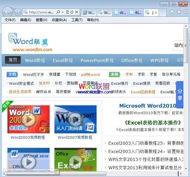The width and height of the screenshot is (190, 177).
Task: Open the pdf转word link
Action: coord(90,74)
